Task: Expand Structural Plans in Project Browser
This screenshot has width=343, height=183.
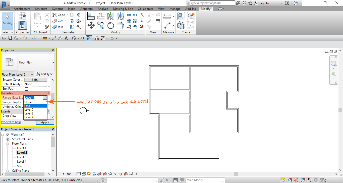Action: [x=8, y=139]
